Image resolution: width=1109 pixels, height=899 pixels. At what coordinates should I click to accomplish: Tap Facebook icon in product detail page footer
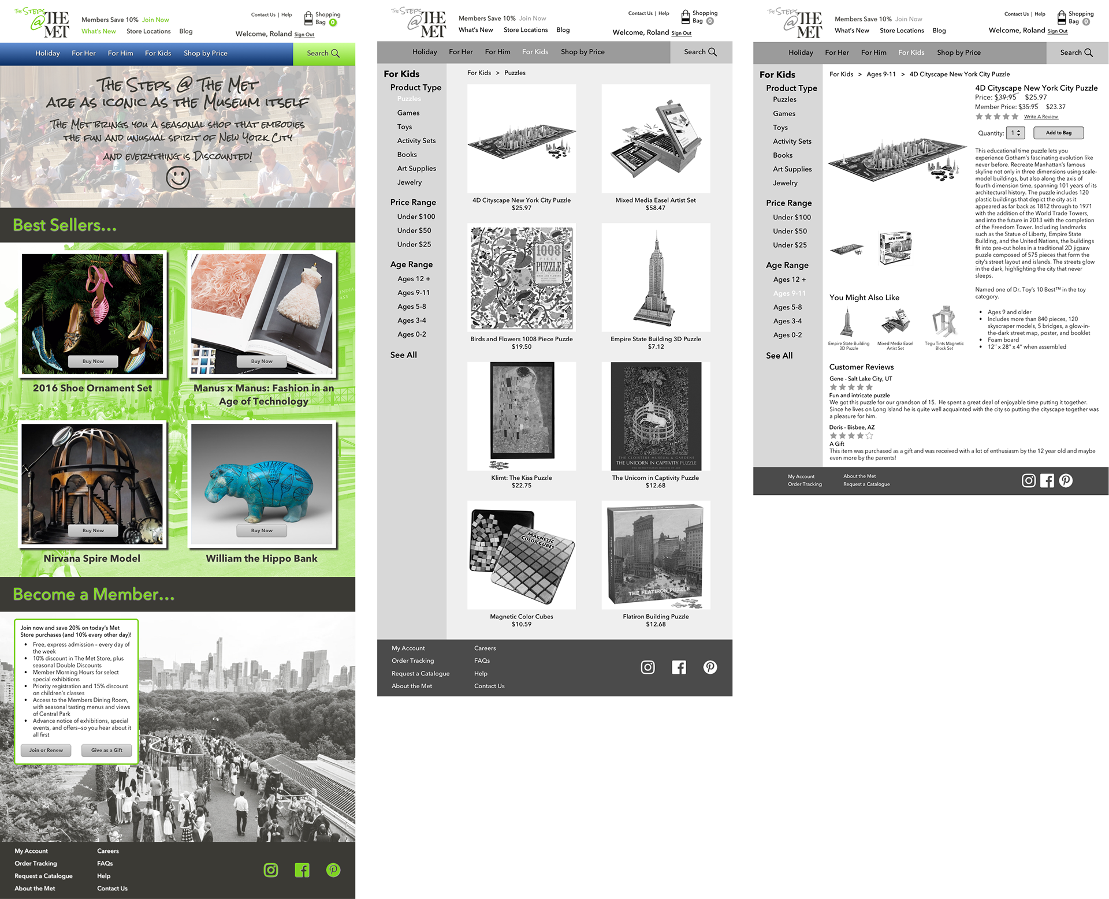1047,480
